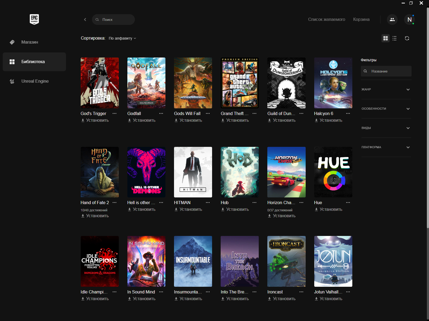429x321 pixels.
Task: Open Unreal Engine in the sidebar
Action: (x=34, y=81)
